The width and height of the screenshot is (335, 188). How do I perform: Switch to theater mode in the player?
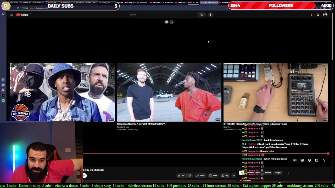[x=317, y=160]
